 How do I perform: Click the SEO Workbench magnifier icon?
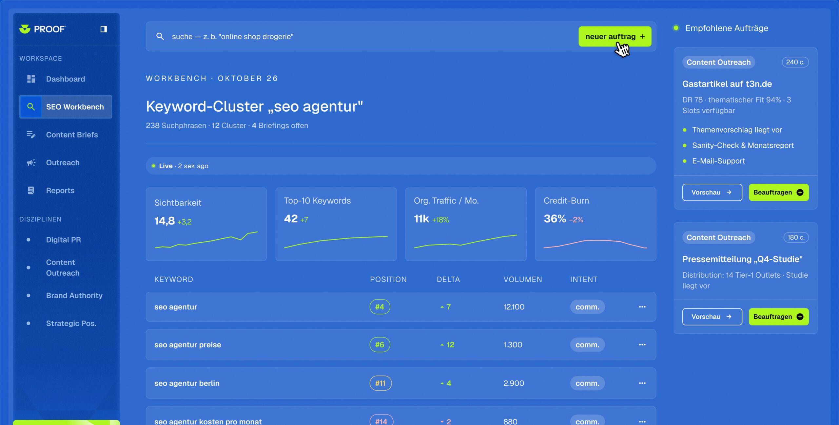click(31, 107)
